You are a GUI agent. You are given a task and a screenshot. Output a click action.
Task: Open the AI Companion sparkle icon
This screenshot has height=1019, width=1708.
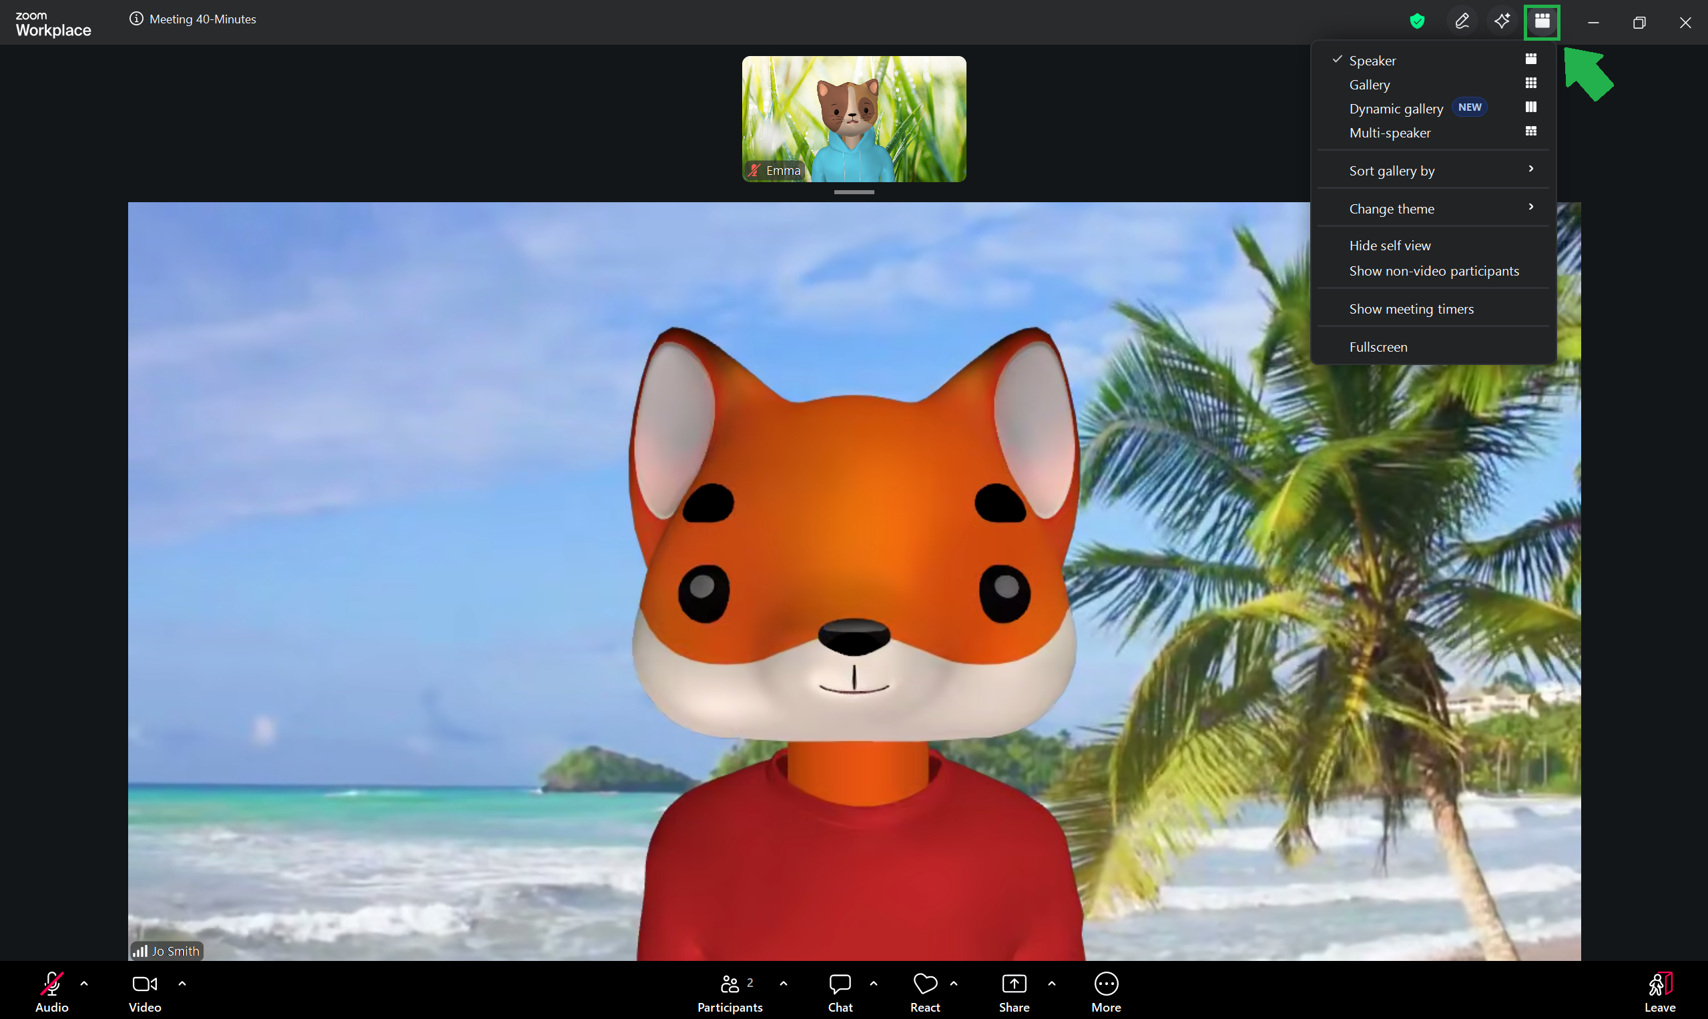[x=1502, y=21]
